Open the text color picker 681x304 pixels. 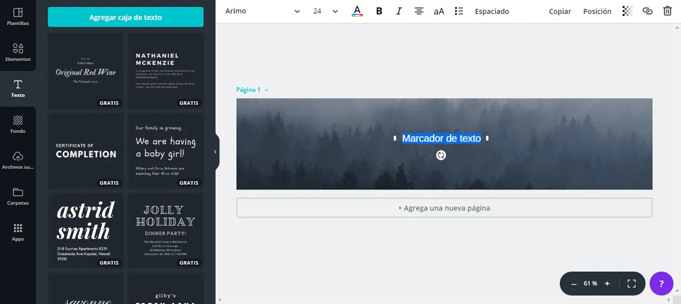tap(357, 11)
